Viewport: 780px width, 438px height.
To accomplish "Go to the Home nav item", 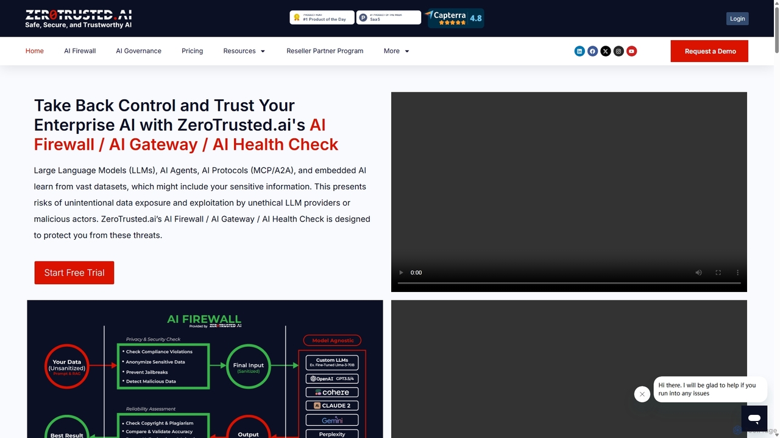I will click(35, 51).
